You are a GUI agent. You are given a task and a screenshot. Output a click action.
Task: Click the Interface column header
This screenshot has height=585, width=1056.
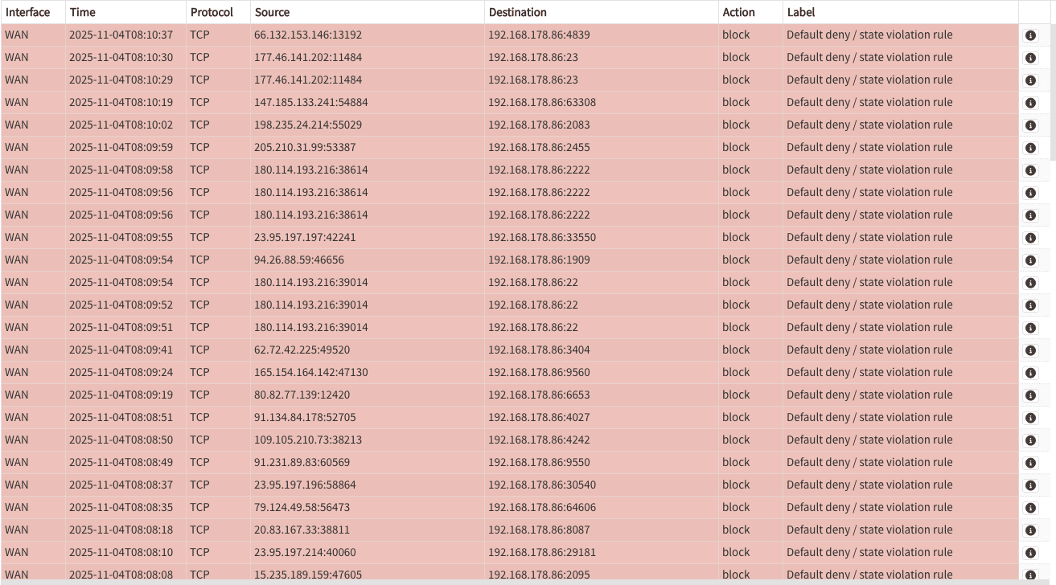[x=27, y=12]
